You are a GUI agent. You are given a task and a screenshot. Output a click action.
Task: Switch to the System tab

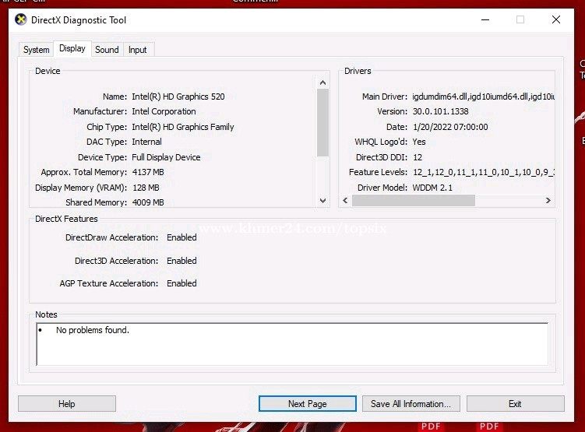36,50
